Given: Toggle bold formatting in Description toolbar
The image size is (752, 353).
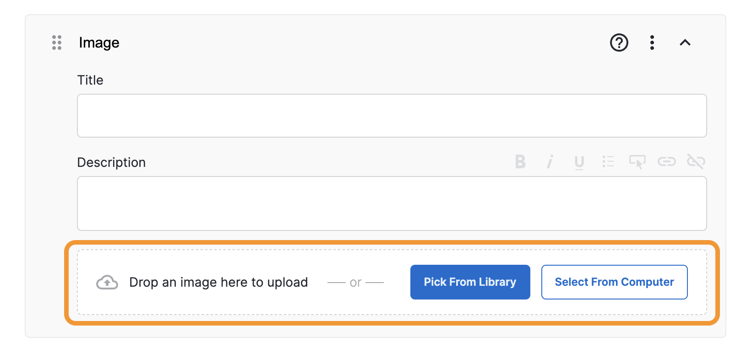Looking at the screenshot, I should point(520,161).
